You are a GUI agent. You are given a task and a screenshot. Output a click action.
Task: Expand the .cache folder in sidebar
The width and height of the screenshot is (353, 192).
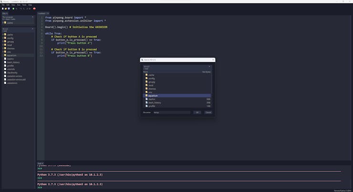click(x=3, y=35)
